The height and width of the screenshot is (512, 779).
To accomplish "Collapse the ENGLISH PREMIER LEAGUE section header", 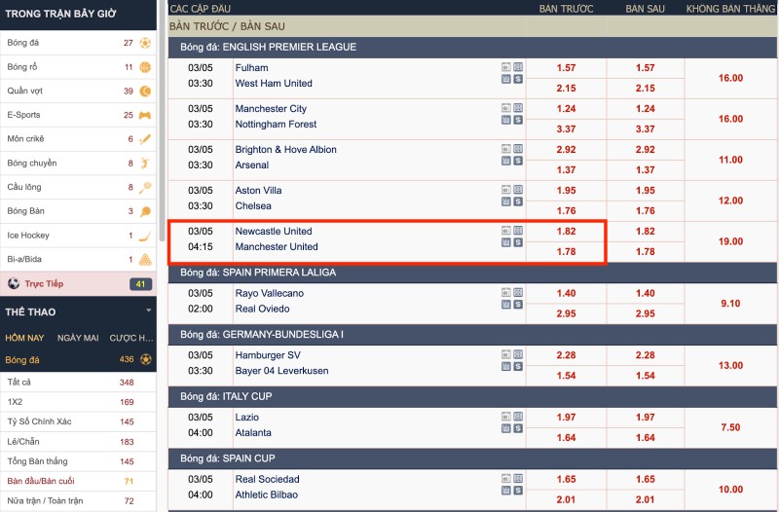I will (x=472, y=47).
